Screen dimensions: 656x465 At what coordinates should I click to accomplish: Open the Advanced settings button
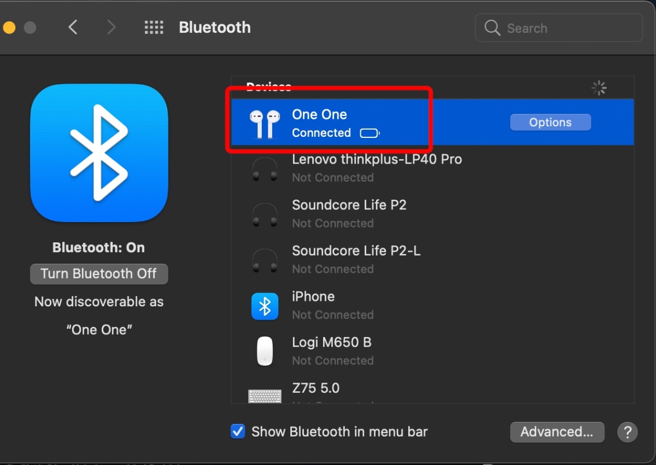tap(557, 432)
